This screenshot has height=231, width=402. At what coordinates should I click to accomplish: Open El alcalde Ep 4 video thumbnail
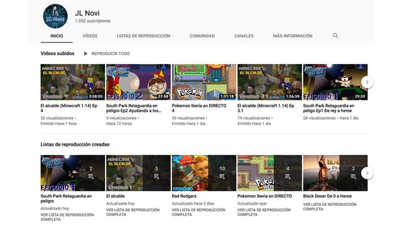pyautogui.click(x=73, y=82)
